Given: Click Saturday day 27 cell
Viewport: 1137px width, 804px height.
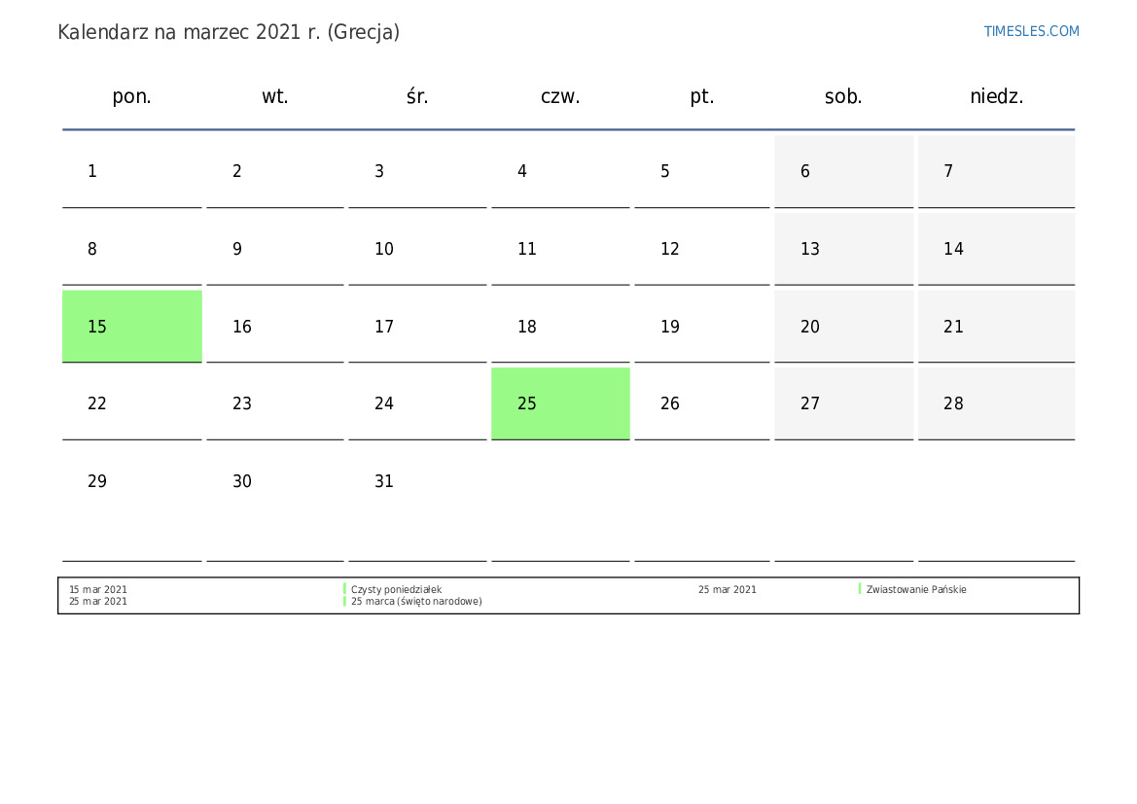Looking at the screenshot, I should 844,403.
